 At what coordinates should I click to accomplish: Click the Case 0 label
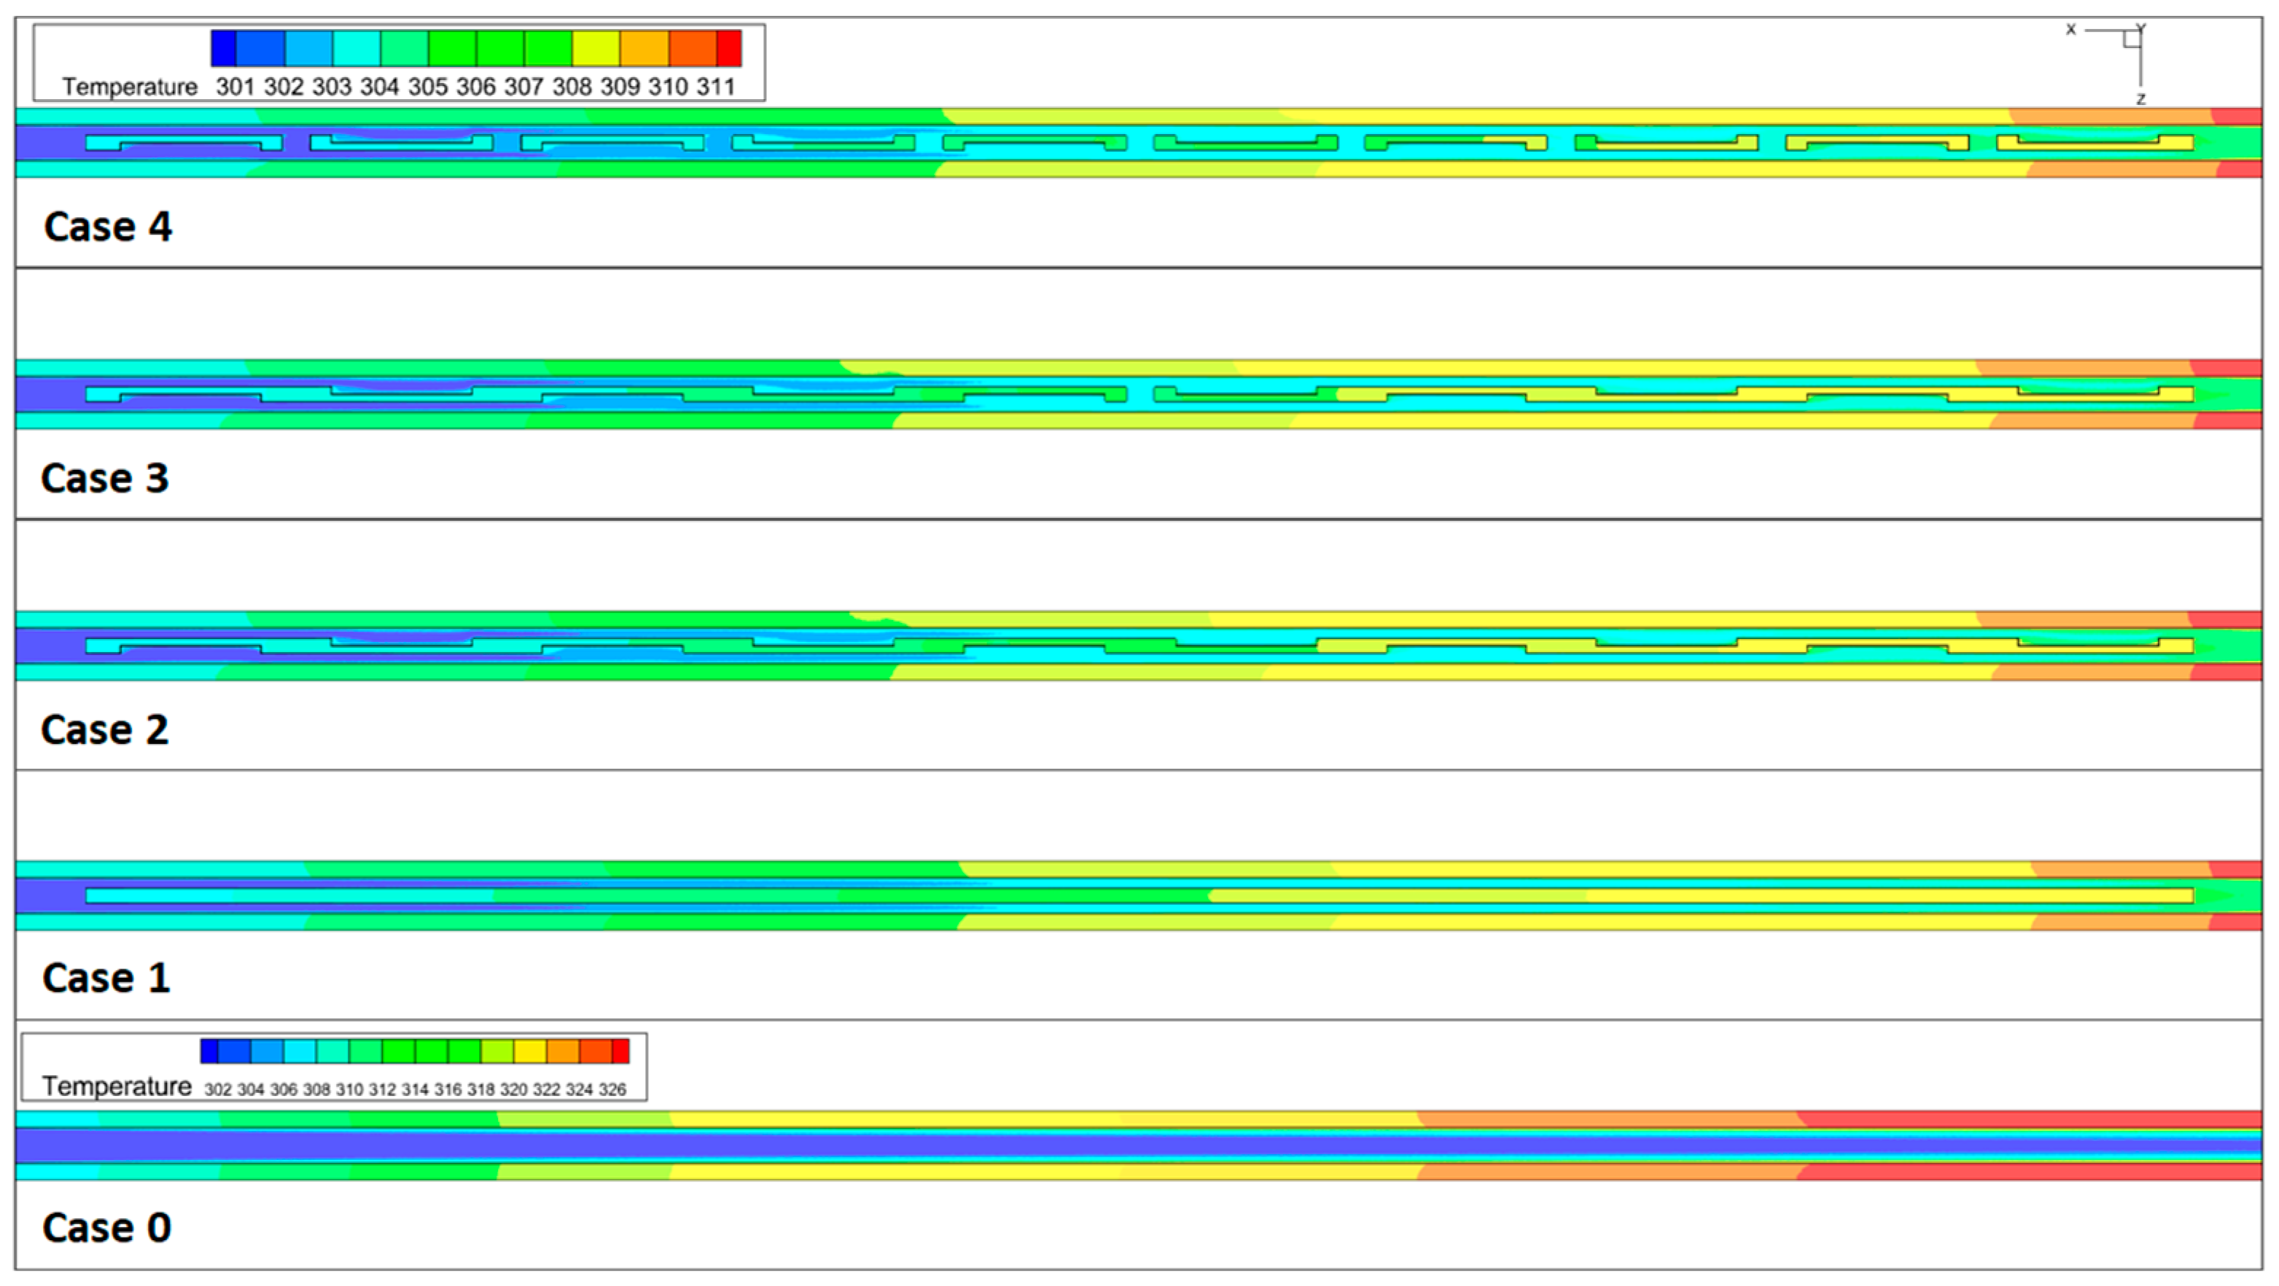[106, 1228]
